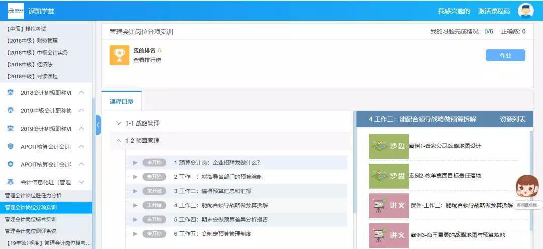Open 案例2-牧羊集团目标责任落地 resource title
543x249 pixels.
tap(445, 176)
